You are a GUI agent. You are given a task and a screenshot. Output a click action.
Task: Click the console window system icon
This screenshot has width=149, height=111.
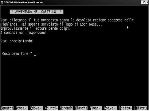(2, 2)
